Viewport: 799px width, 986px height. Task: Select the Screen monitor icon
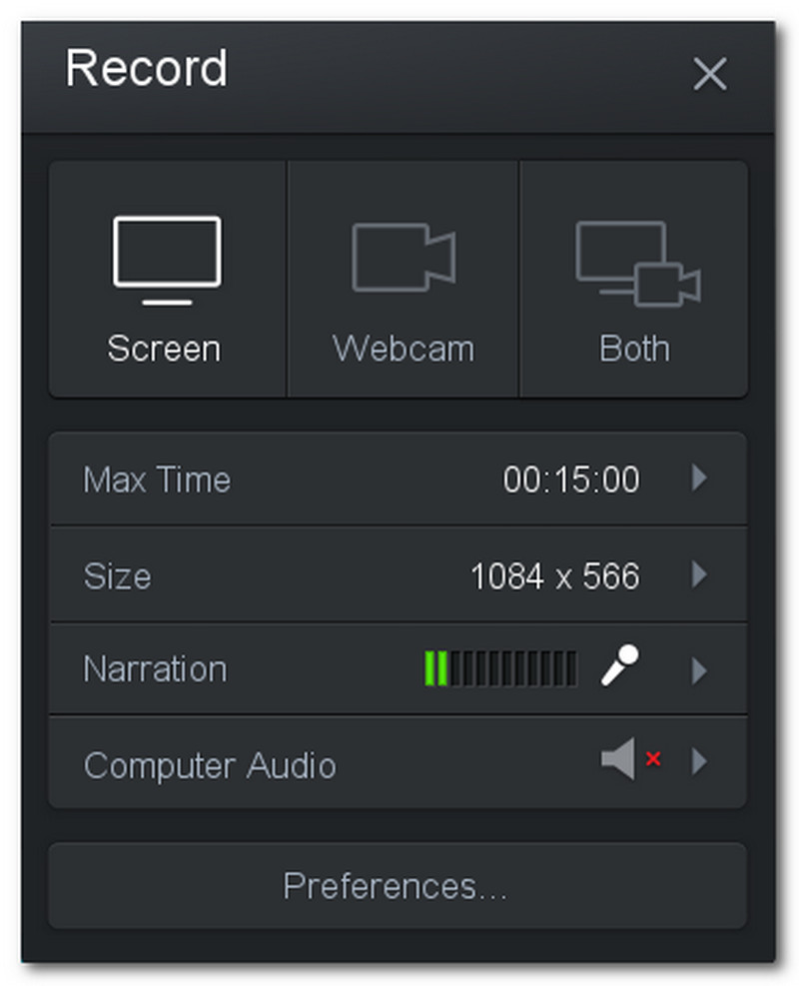167,259
